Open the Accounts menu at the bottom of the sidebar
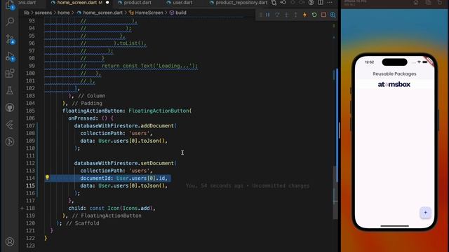 pos(10,241)
